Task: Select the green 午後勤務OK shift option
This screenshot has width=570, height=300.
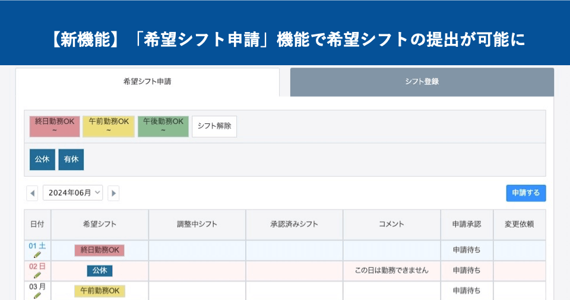Action: pos(163,126)
